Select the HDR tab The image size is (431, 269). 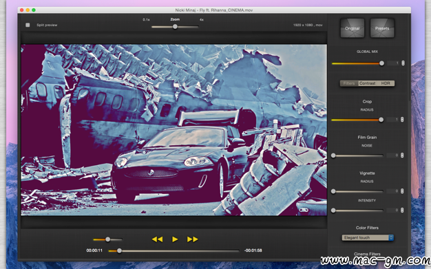point(386,83)
